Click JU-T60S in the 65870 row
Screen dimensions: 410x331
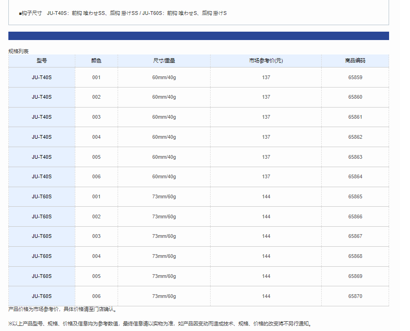tap(42, 297)
